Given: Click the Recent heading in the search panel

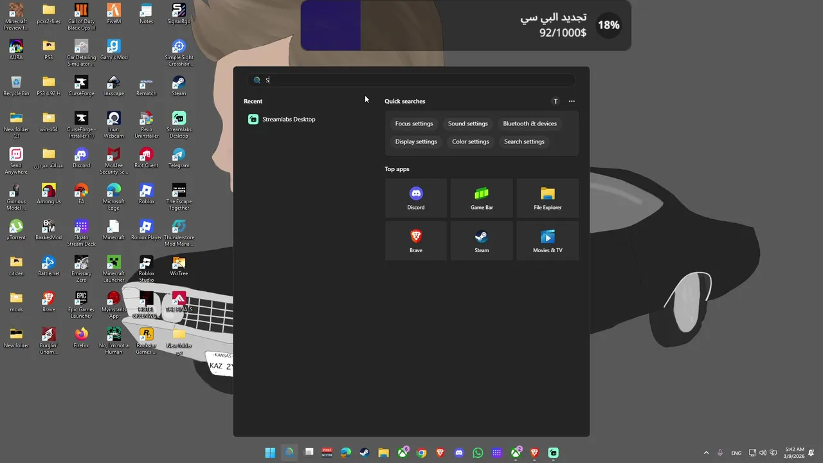Looking at the screenshot, I should [253, 101].
